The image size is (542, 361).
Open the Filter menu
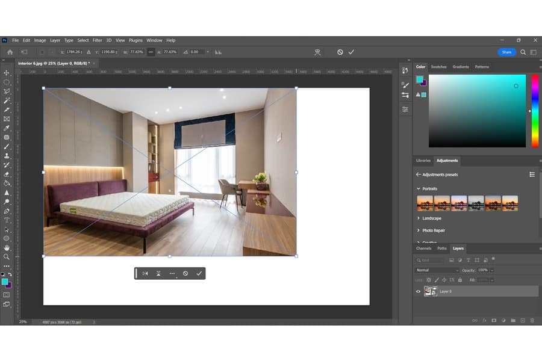pyautogui.click(x=97, y=40)
